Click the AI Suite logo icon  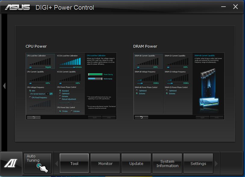pos(11,163)
